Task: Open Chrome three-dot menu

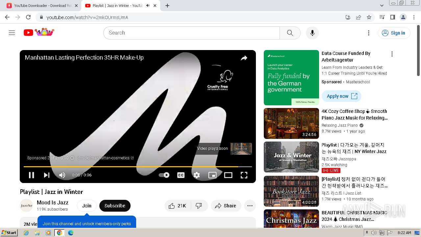Action: pos(414,17)
